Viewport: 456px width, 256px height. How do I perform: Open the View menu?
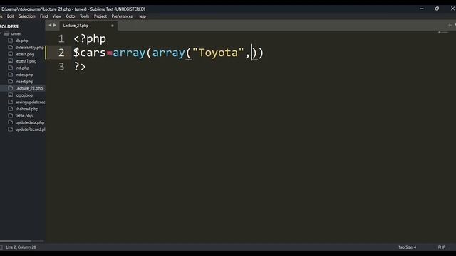(x=57, y=16)
